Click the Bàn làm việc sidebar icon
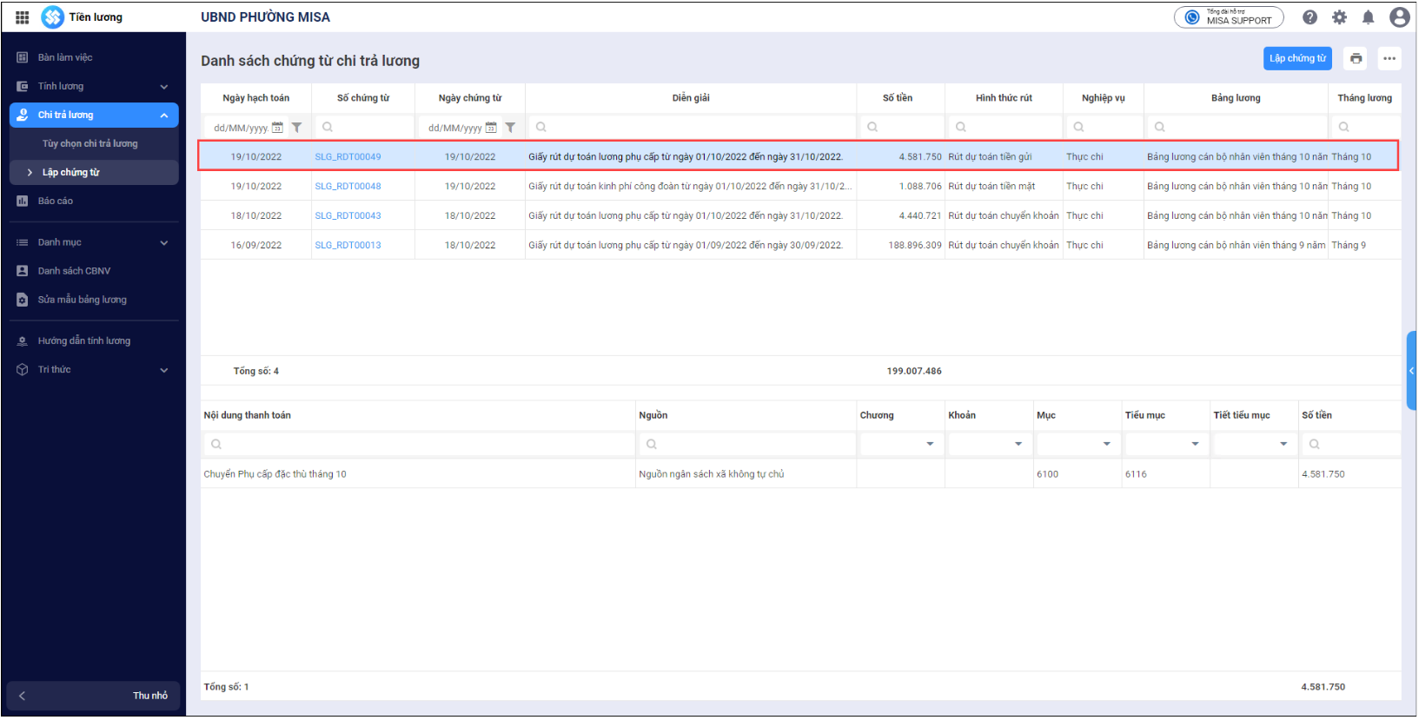This screenshot has height=720, width=1419. point(23,57)
